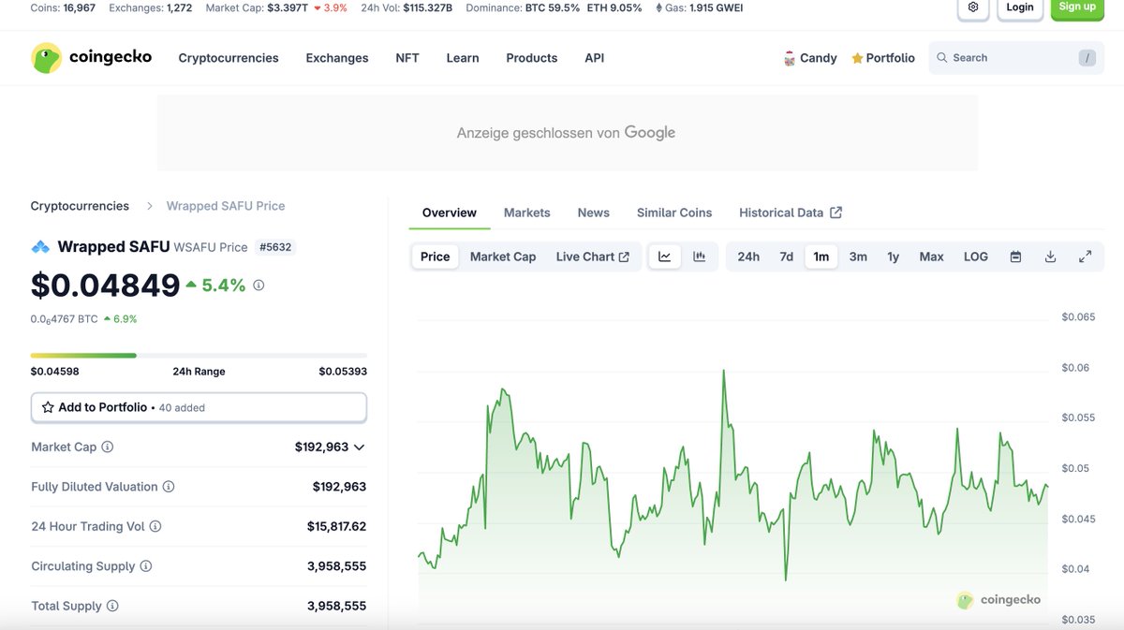
Task: Click Fully Diluted Valuation info icon
Action: (169, 487)
